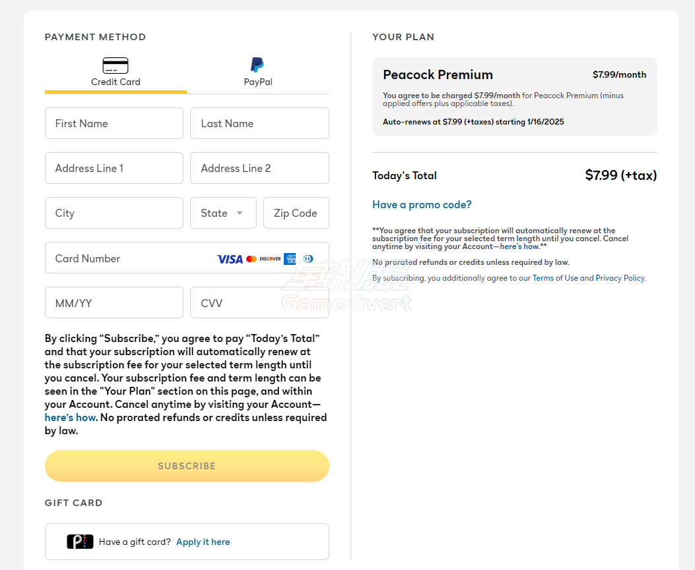Open the State dropdown
This screenshot has width=695, height=570.
point(223,213)
